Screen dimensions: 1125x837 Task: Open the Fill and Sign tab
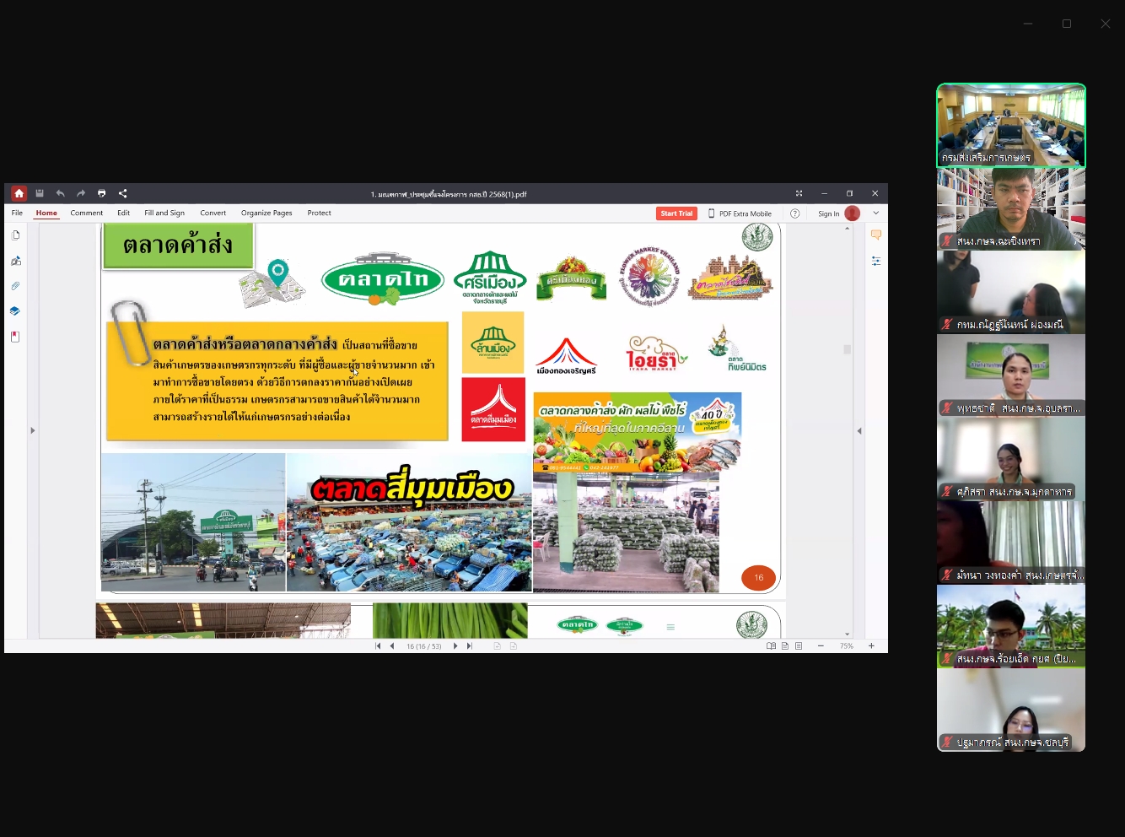(x=164, y=213)
